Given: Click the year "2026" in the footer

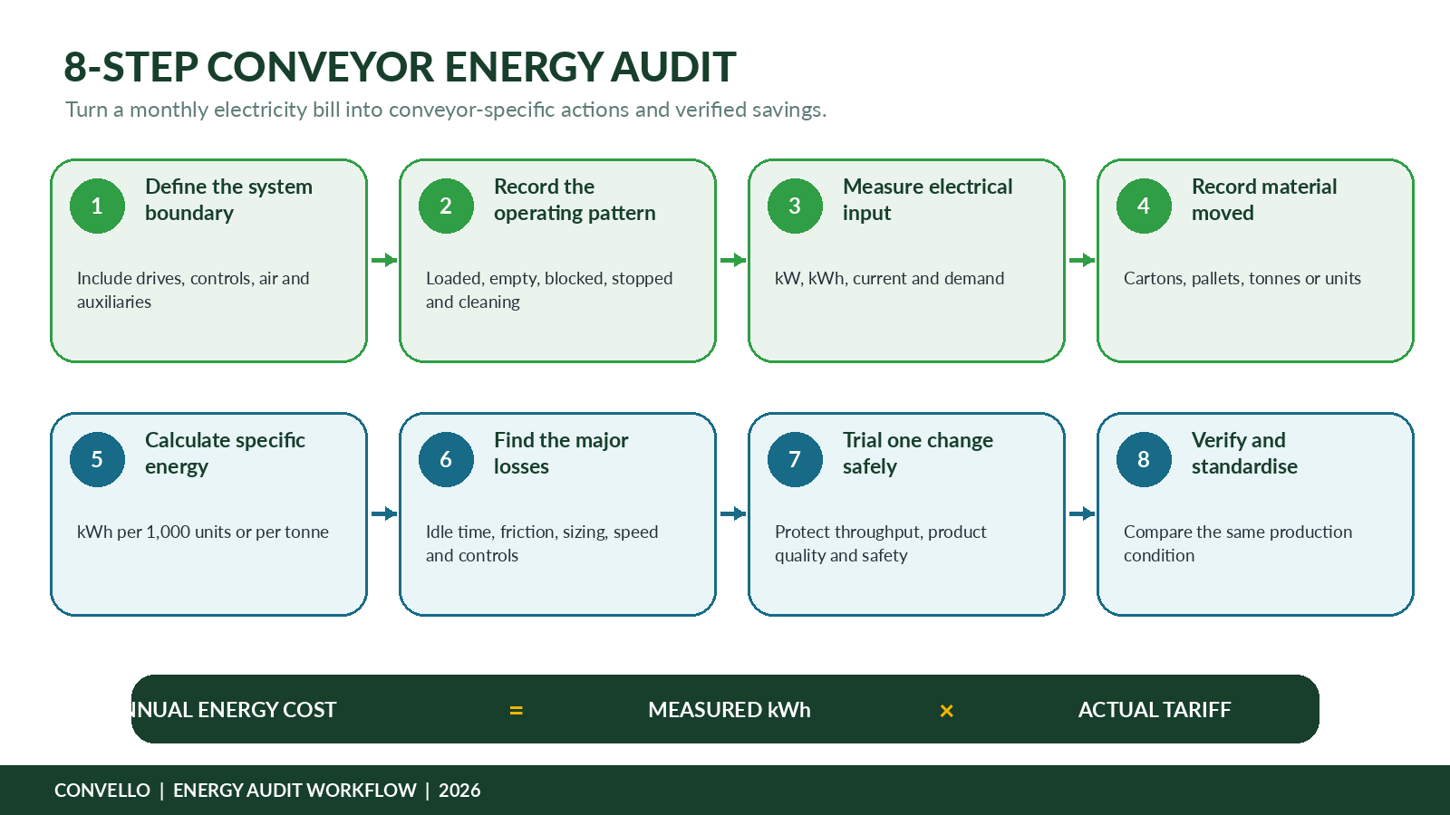Looking at the screenshot, I should tap(459, 791).
